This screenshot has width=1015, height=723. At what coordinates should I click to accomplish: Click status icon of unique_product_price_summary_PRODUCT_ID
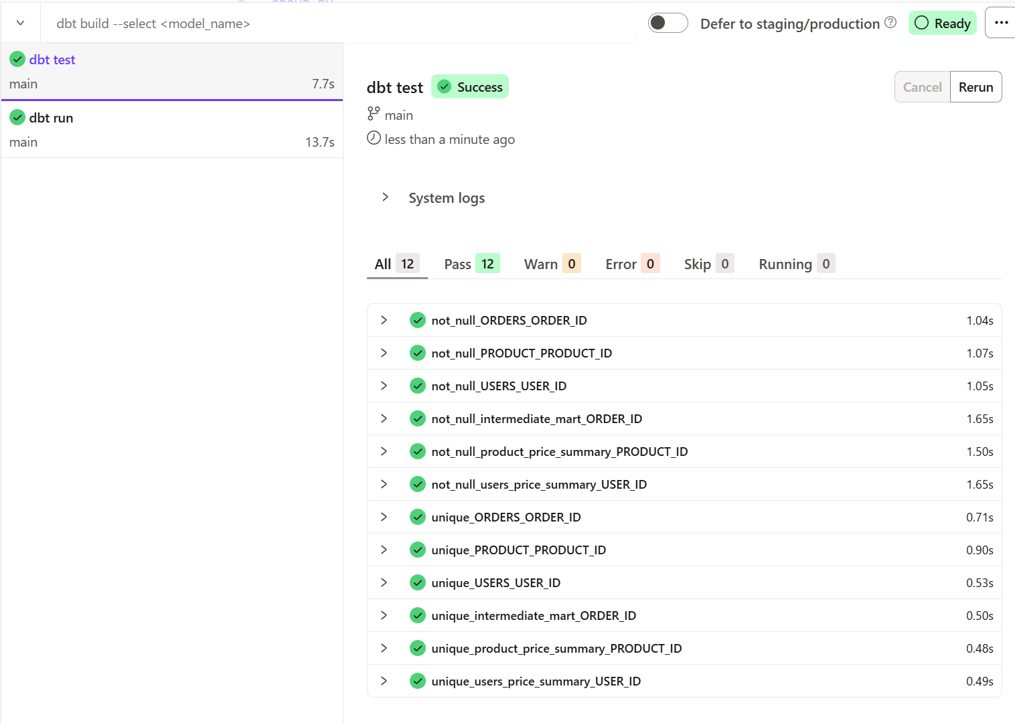(x=418, y=648)
